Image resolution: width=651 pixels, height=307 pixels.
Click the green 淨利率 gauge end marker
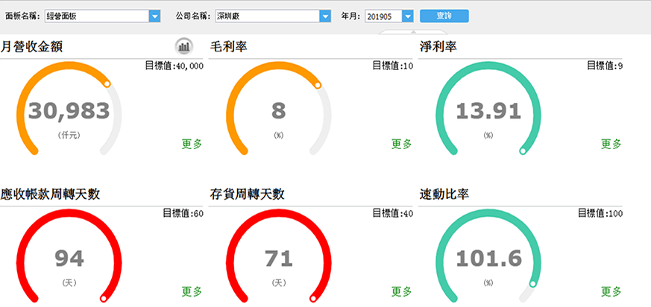pyautogui.click(x=522, y=152)
